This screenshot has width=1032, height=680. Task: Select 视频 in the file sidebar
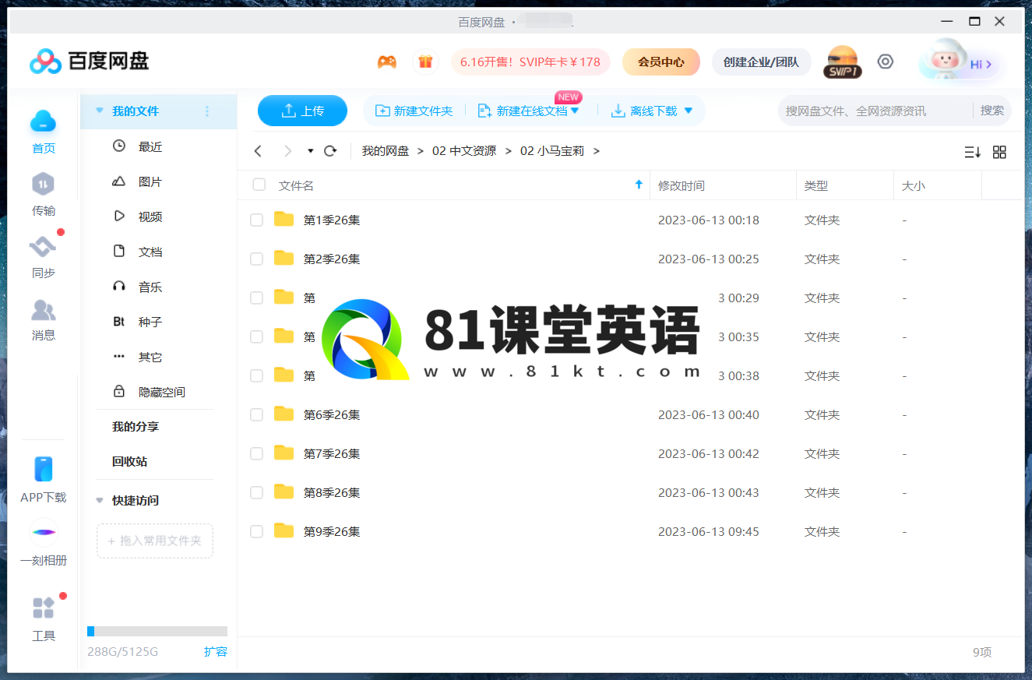pos(150,217)
